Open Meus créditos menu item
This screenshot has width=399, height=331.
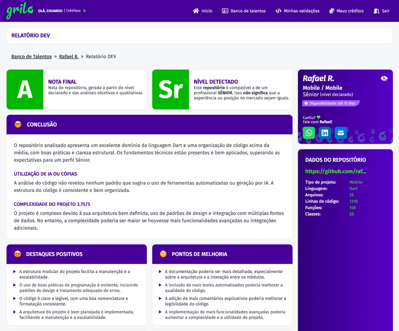pyautogui.click(x=350, y=11)
